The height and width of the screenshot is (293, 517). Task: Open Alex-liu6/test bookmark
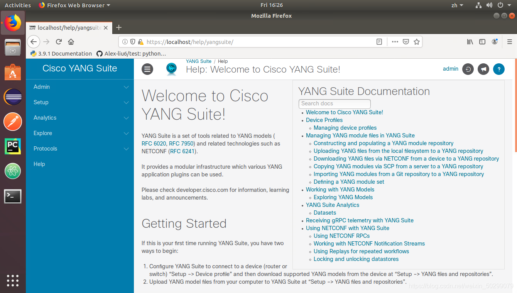(131, 54)
